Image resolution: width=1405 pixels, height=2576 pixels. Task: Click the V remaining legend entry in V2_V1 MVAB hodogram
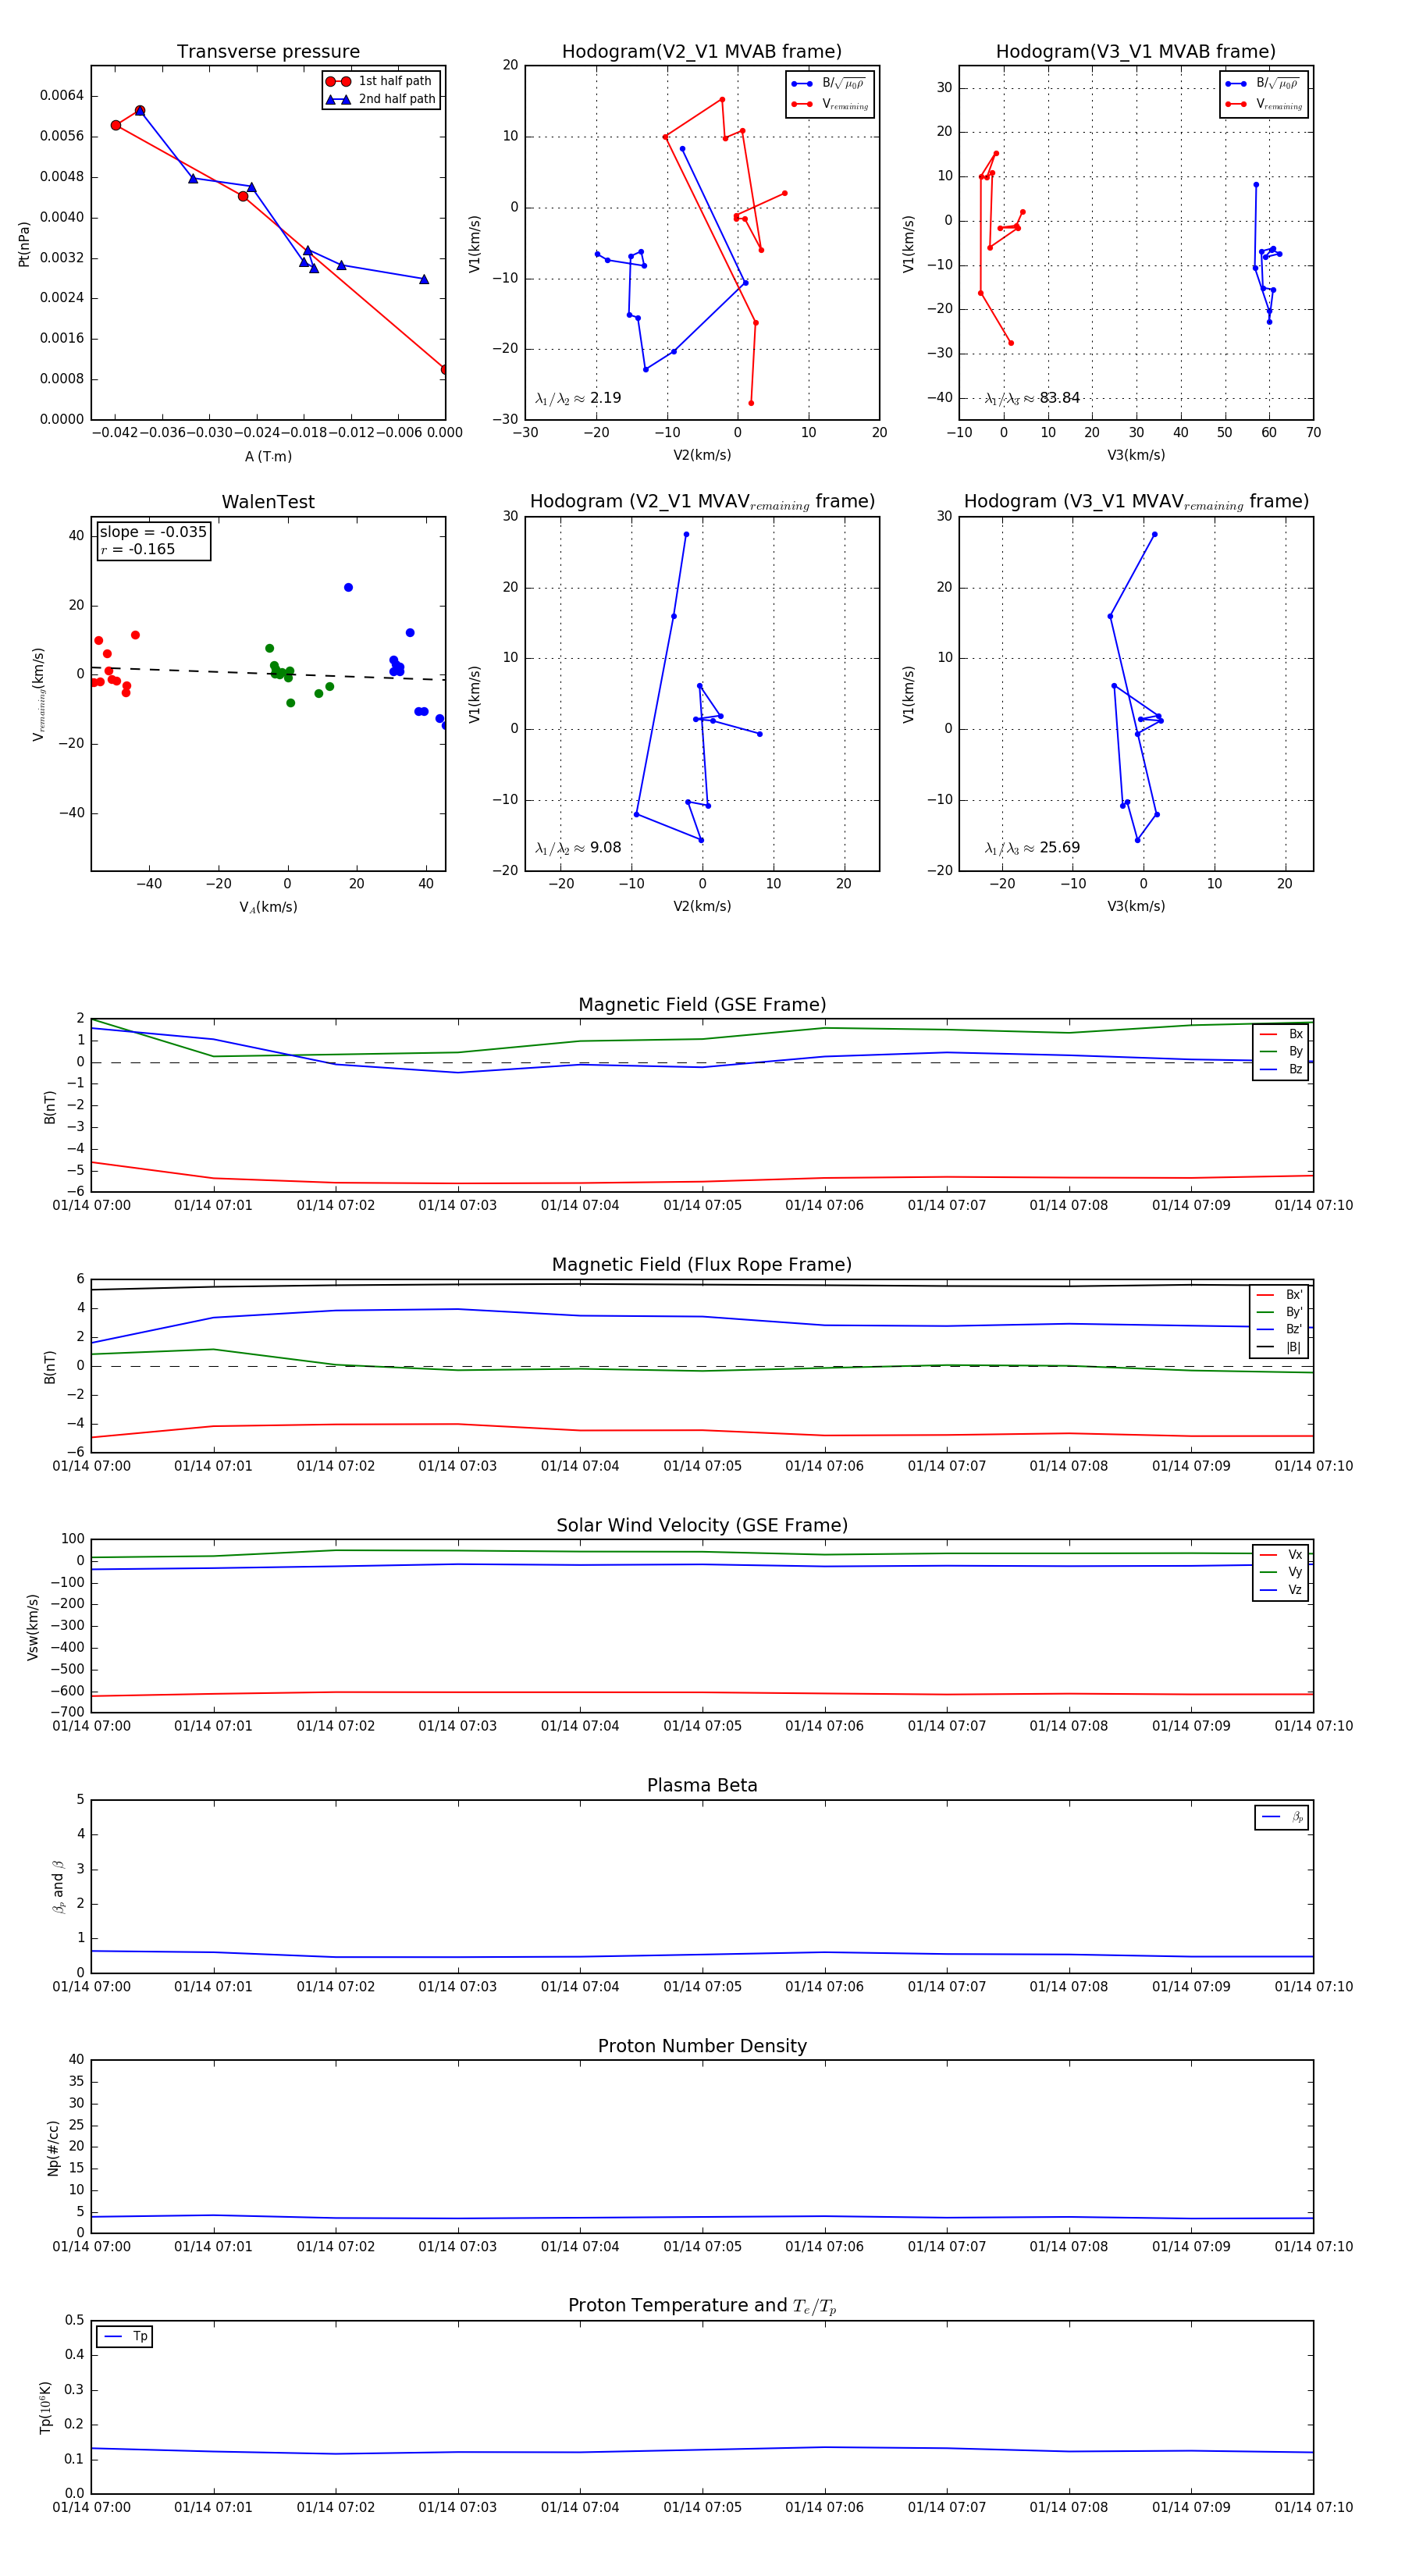(x=830, y=104)
